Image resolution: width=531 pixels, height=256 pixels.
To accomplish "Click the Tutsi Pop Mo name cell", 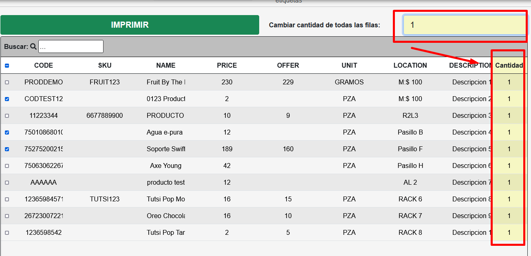I will tap(166, 199).
